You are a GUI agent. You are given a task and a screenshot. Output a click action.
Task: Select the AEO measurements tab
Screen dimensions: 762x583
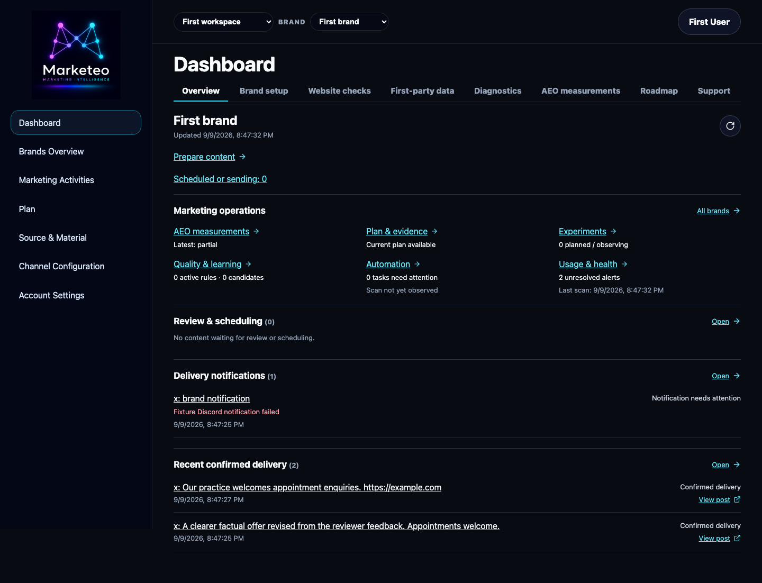(x=580, y=91)
